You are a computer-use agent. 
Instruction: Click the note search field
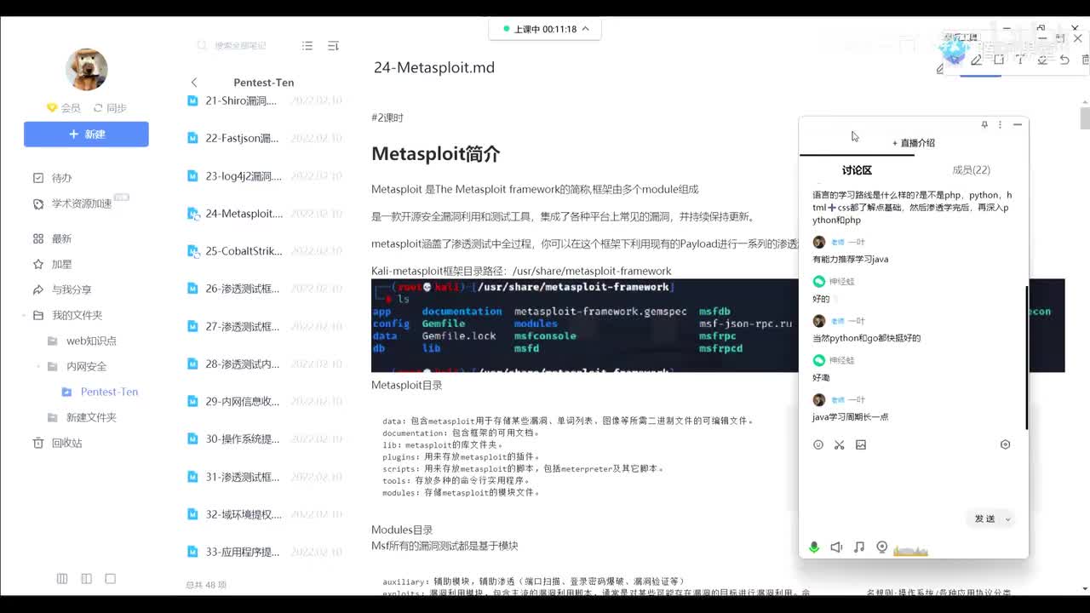[240, 46]
